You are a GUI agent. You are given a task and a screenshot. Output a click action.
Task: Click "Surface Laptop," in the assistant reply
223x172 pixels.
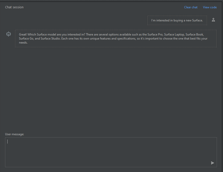click(x=174, y=35)
